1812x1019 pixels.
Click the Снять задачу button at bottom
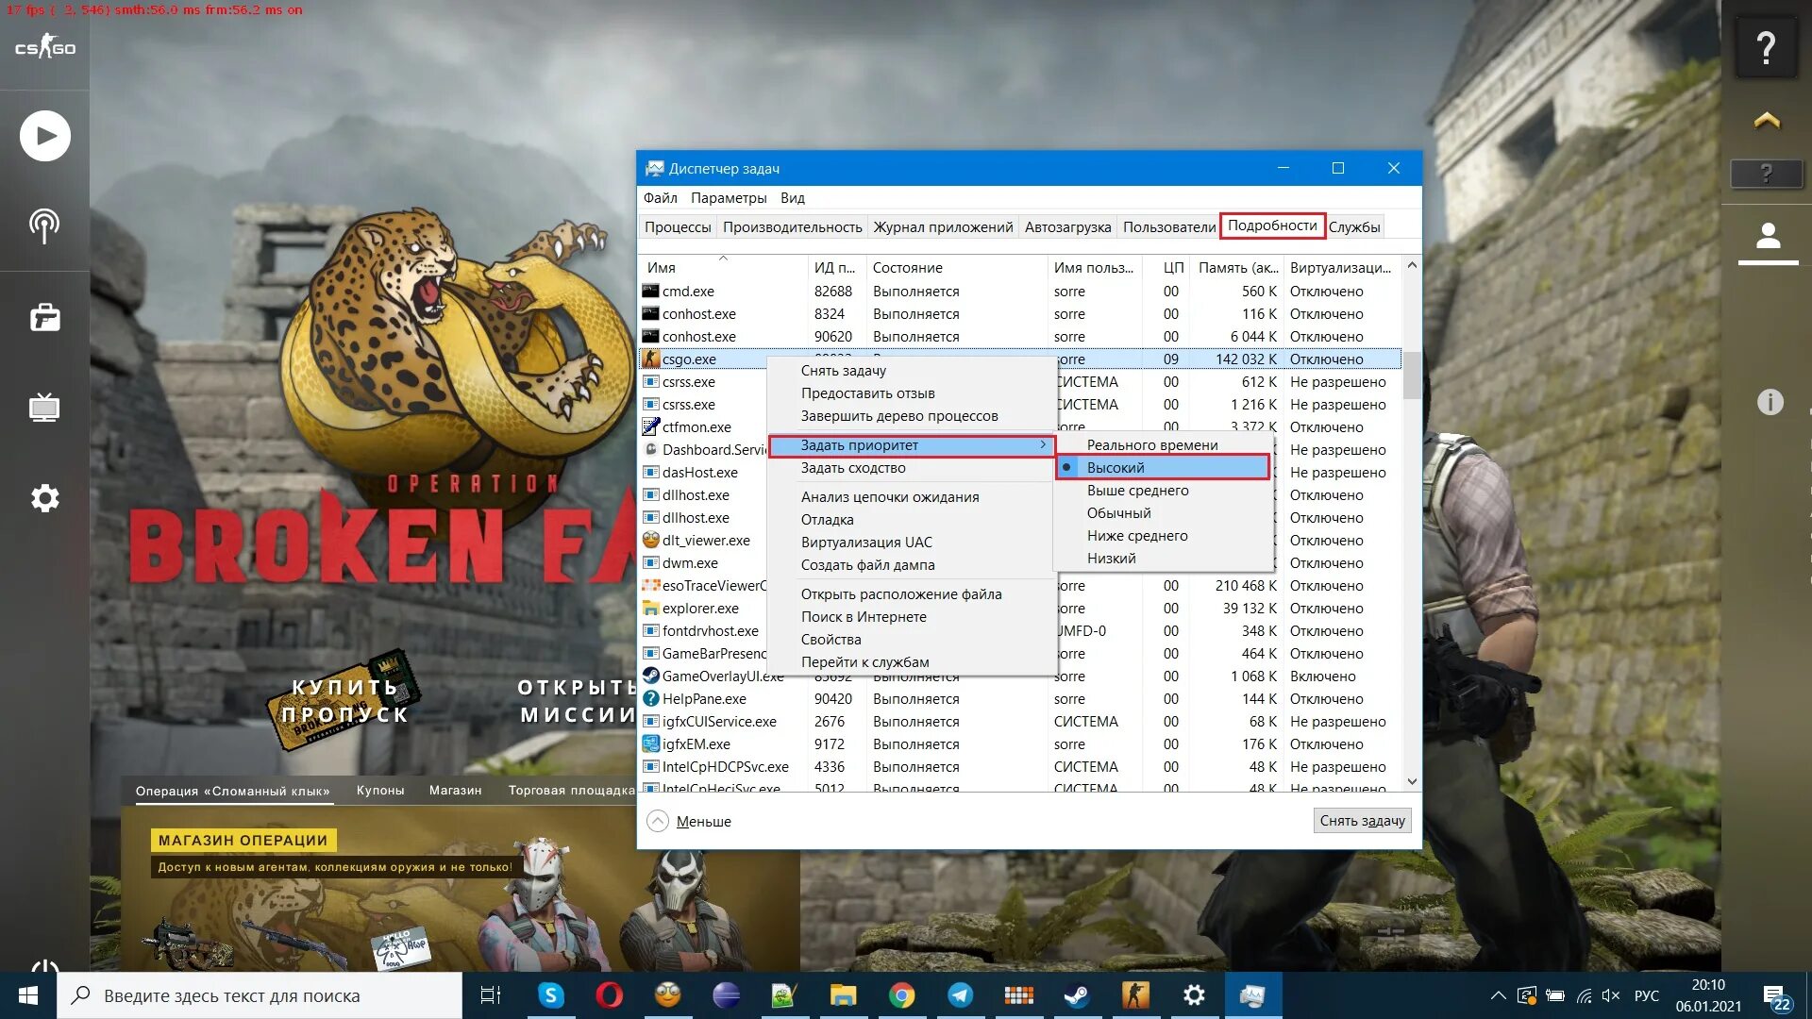1362,821
